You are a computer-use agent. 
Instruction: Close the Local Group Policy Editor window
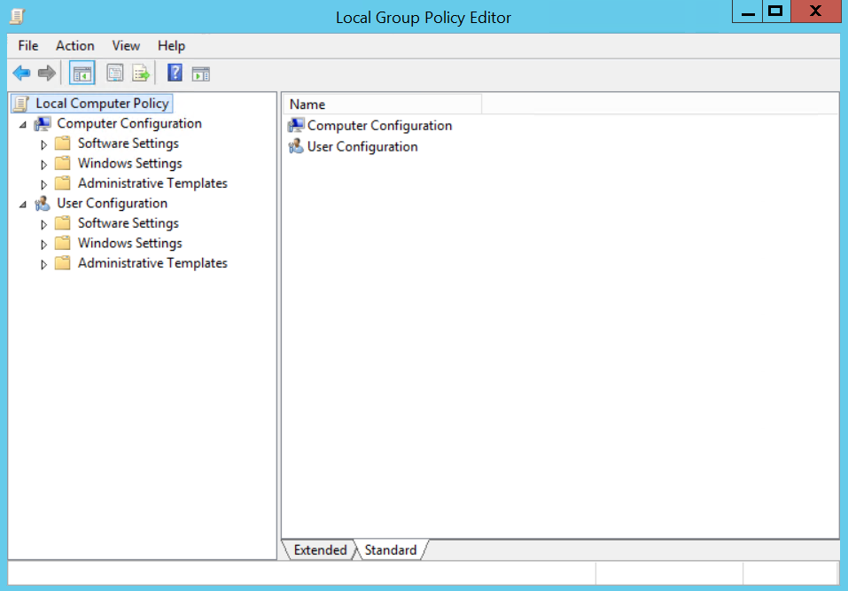(x=815, y=12)
